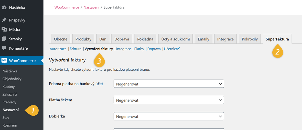The width and height of the screenshot is (302, 130).
Task: Switch to the Účty a soukromí tab
Action: [x=176, y=39]
